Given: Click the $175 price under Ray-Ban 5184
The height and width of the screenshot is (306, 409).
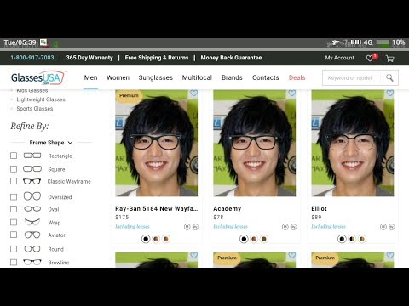Looking at the screenshot, I should (122, 218).
